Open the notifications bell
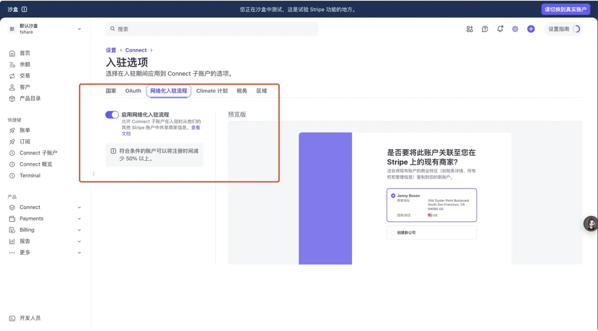This screenshot has height=331, width=598. (x=500, y=29)
